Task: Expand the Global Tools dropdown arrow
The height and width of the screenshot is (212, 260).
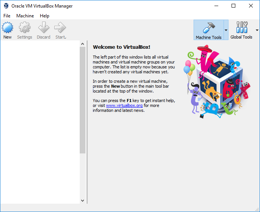Action: [257, 30]
